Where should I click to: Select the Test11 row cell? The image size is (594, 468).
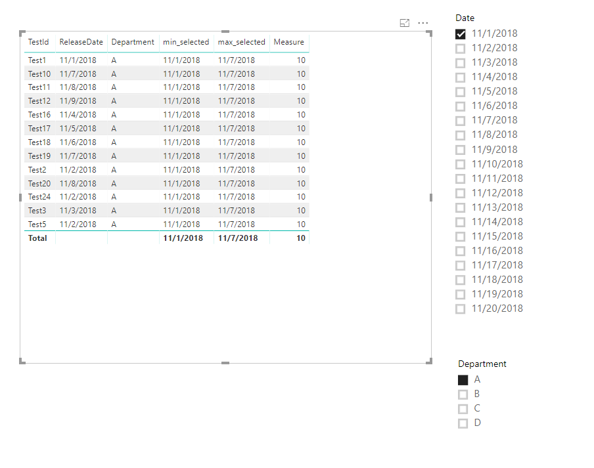39,87
